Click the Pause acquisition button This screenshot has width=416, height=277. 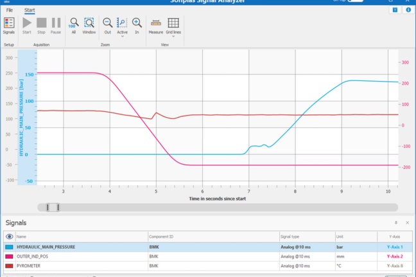[56, 23]
